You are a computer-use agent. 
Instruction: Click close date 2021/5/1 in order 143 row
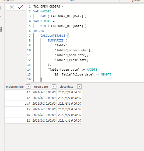click(x=69, y=104)
